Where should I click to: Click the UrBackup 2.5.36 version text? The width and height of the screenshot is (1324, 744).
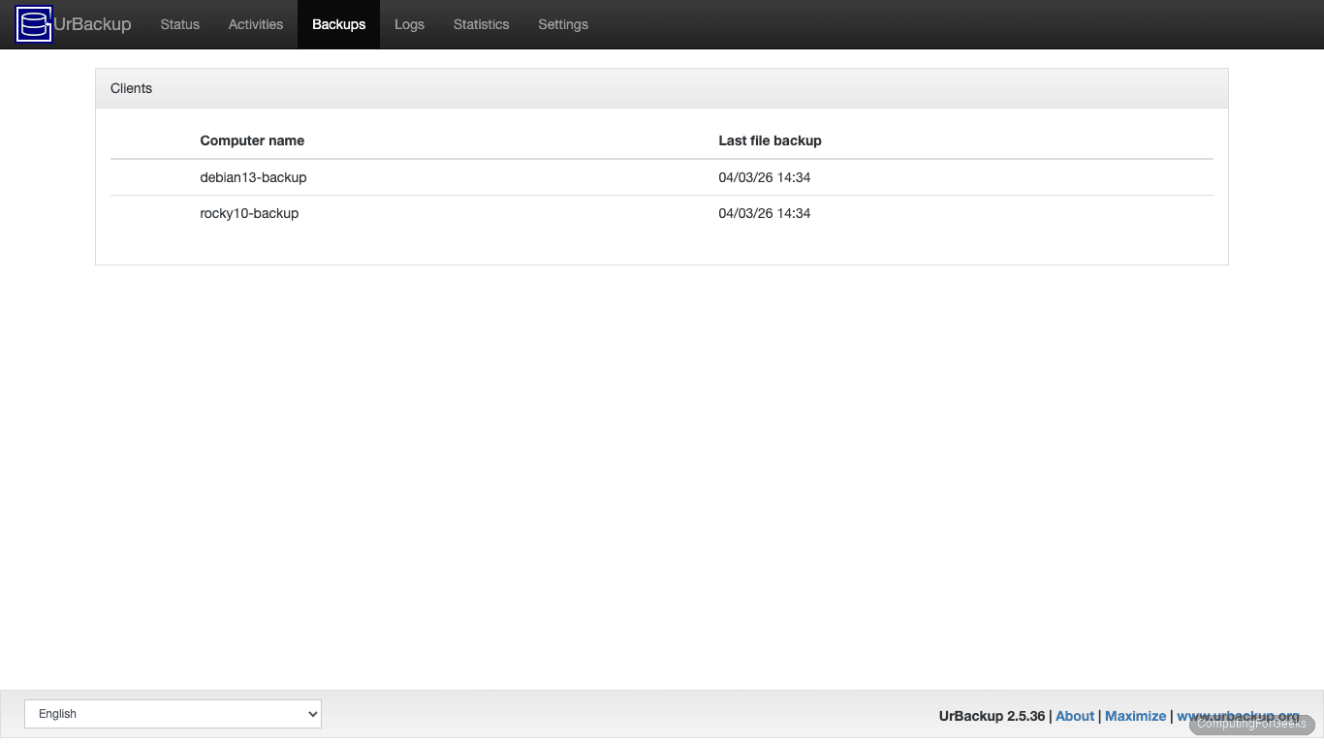click(992, 716)
